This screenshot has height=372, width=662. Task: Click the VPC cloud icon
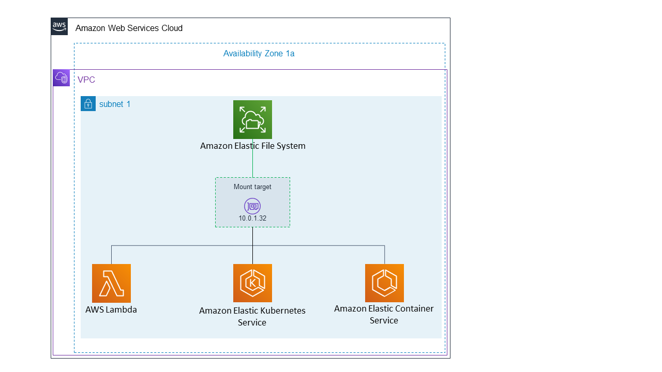click(x=61, y=77)
